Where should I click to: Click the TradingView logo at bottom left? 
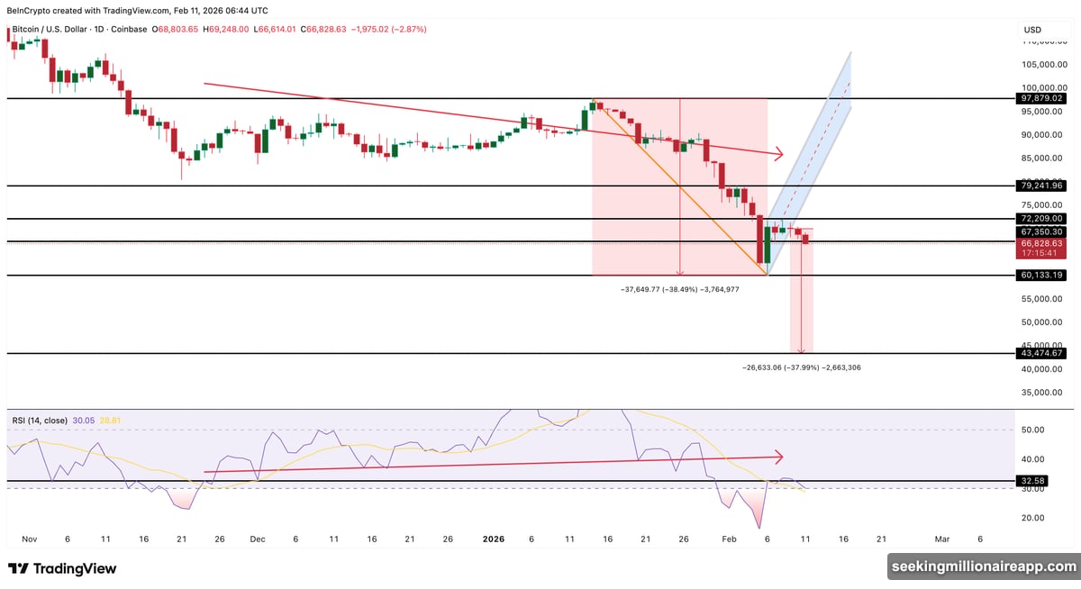(63, 569)
